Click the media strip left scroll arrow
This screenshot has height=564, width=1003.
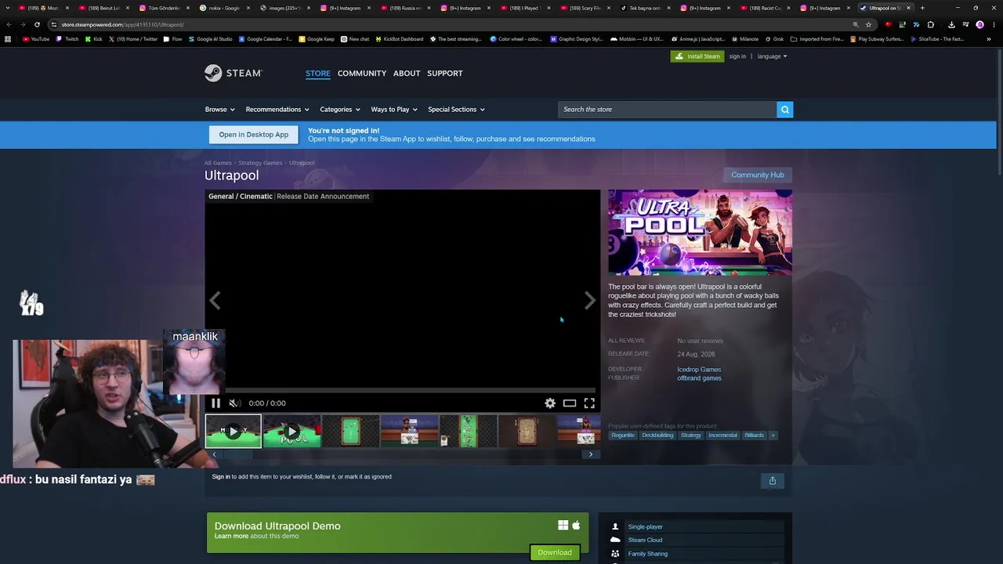point(214,454)
